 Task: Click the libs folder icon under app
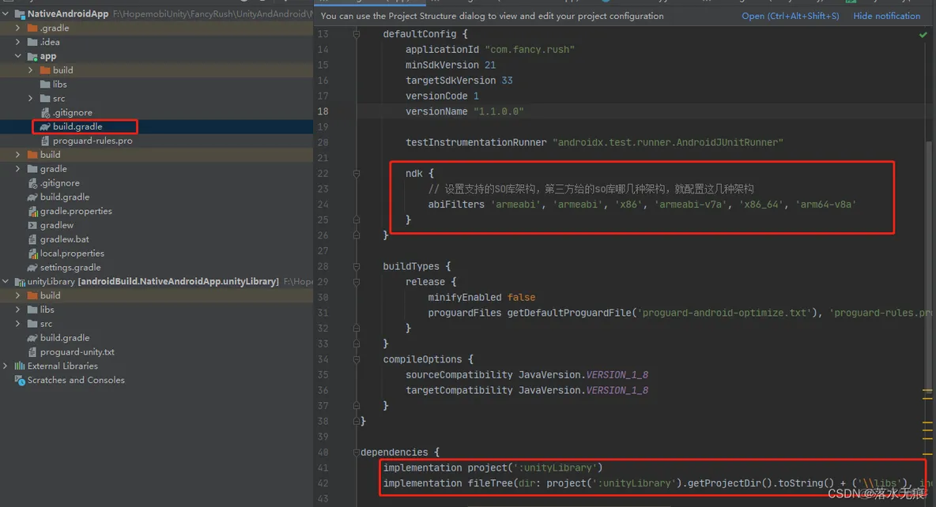point(45,84)
